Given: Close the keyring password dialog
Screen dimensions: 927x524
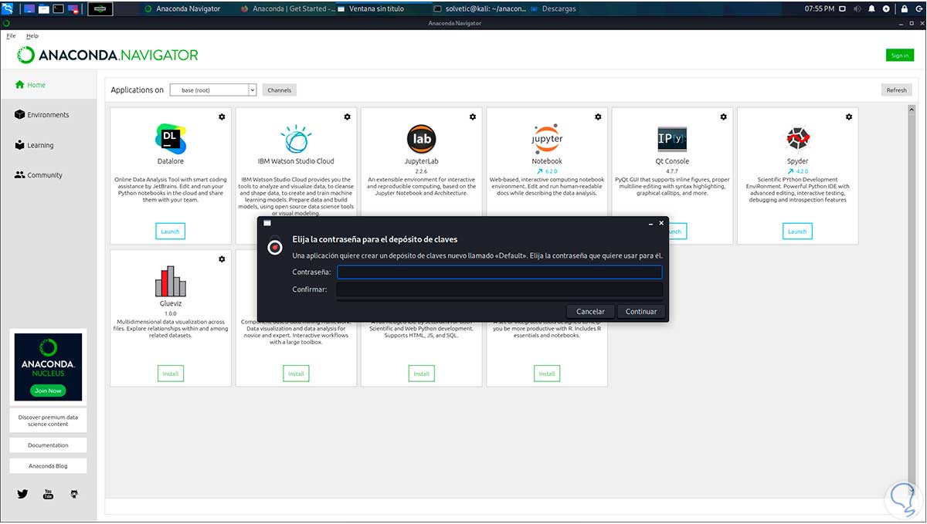Looking at the screenshot, I should pos(661,222).
